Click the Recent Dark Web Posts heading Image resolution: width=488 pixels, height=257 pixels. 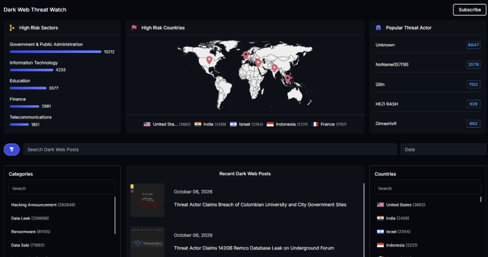tap(245, 174)
